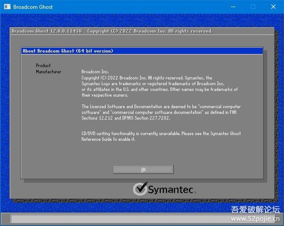Screen dimensions: 284x226
Task: Click the Chinese forum watermark text
Action: click(256, 209)
